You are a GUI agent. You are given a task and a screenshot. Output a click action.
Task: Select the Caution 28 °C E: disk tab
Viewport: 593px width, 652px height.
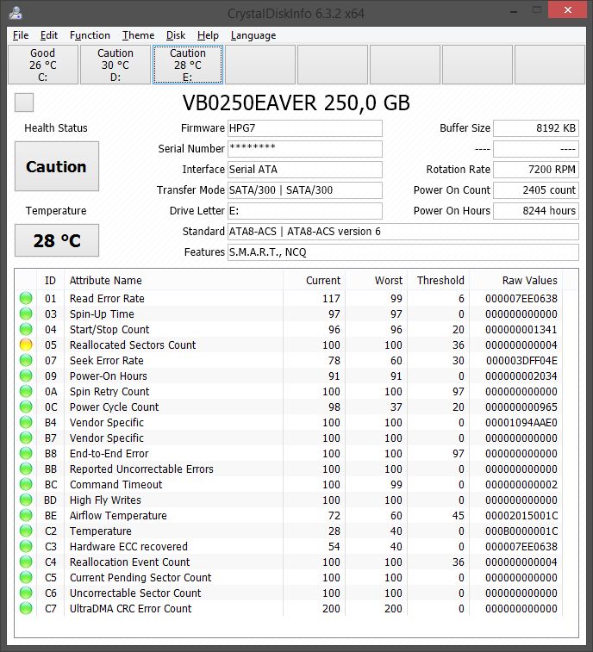(x=188, y=65)
